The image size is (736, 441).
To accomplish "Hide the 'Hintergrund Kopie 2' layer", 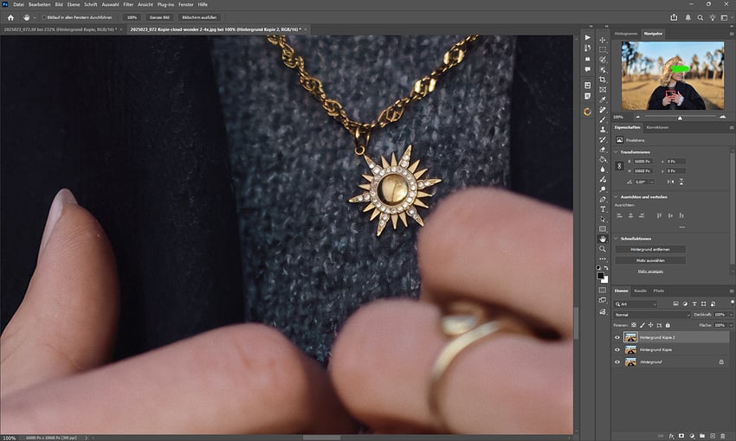I will coord(617,337).
